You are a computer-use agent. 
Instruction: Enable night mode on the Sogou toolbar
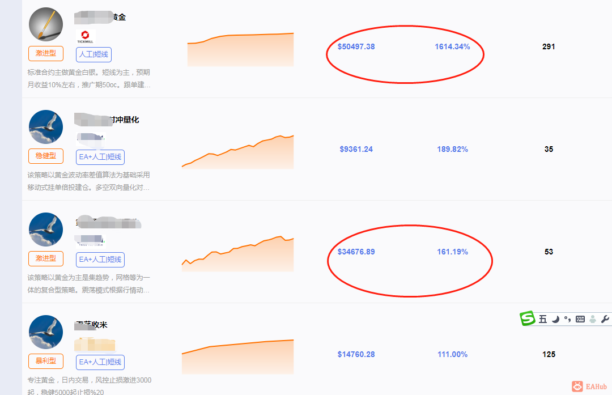click(555, 318)
